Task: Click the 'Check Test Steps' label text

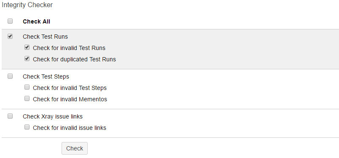Action: pos(46,76)
